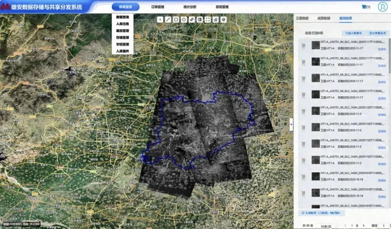Go to page 2 of results
This screenshot has height=229, width=391.
pos(357,225)
